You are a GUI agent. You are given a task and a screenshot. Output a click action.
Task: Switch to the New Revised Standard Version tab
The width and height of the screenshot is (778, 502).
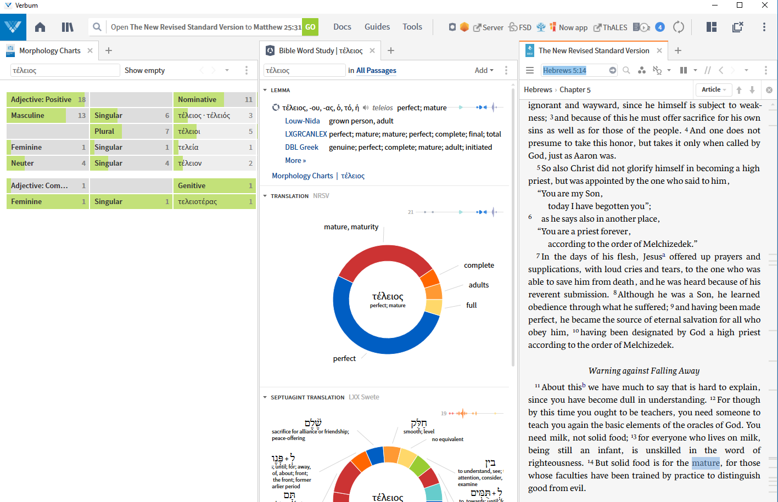pos(594,50)
